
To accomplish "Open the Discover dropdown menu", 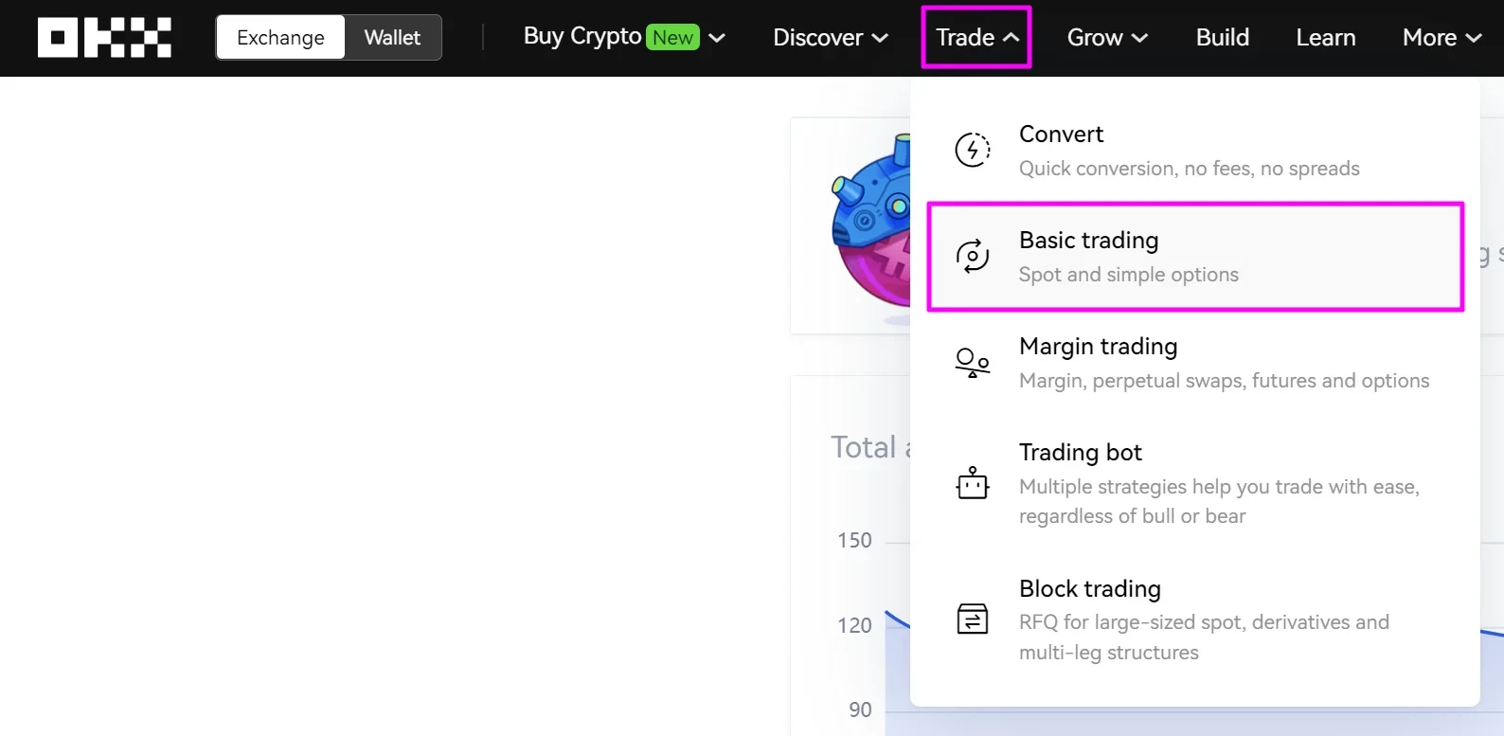I will coord(830,38).
